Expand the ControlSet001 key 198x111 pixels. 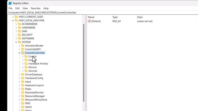19,49
